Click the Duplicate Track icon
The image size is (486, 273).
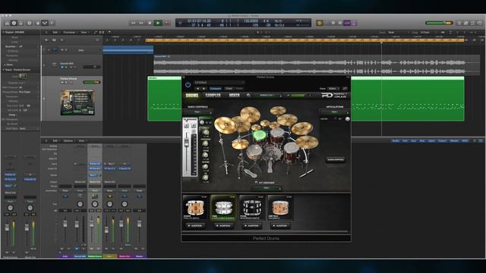click(x=54, y=40)
